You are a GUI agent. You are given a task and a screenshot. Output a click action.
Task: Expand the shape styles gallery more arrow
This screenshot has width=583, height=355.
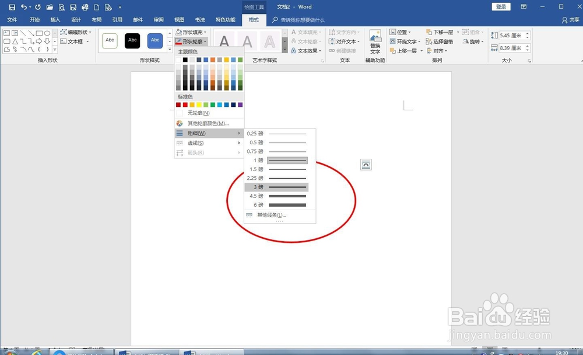click(170, 49)
